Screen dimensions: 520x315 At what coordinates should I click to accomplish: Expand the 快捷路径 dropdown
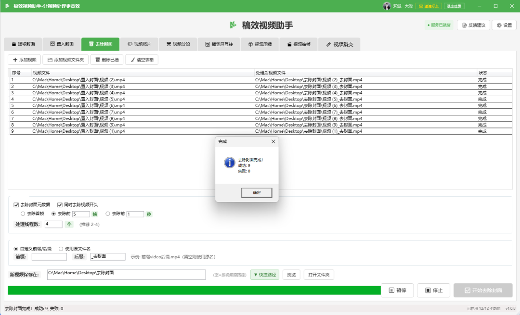[264, 275]
